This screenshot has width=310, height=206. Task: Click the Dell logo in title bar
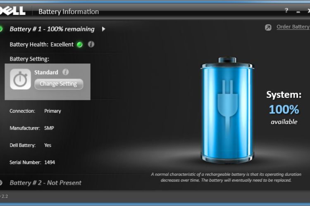[12, 11]
